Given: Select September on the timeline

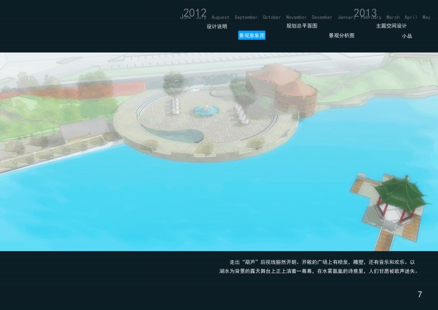Looking at the screenshot, I should (x=246, y=18).
